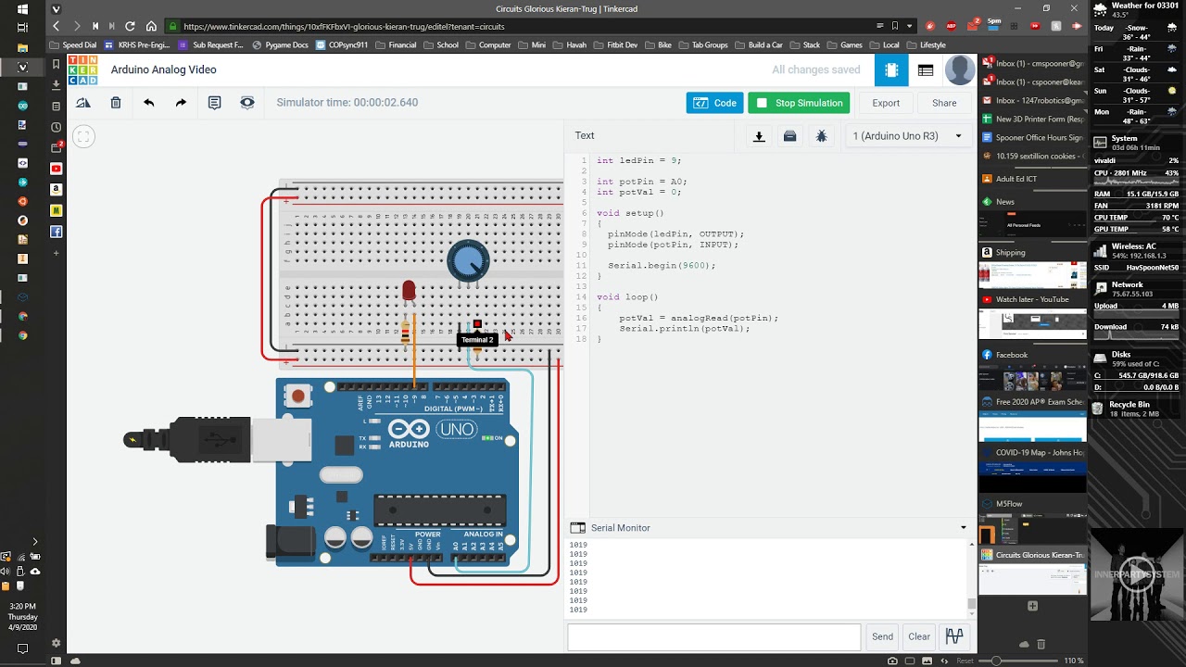This screenshot has width=1186, height=667.
Task: Toggle notes visibility eye icon
Action: pyautogui.click(x=247, y=103)
